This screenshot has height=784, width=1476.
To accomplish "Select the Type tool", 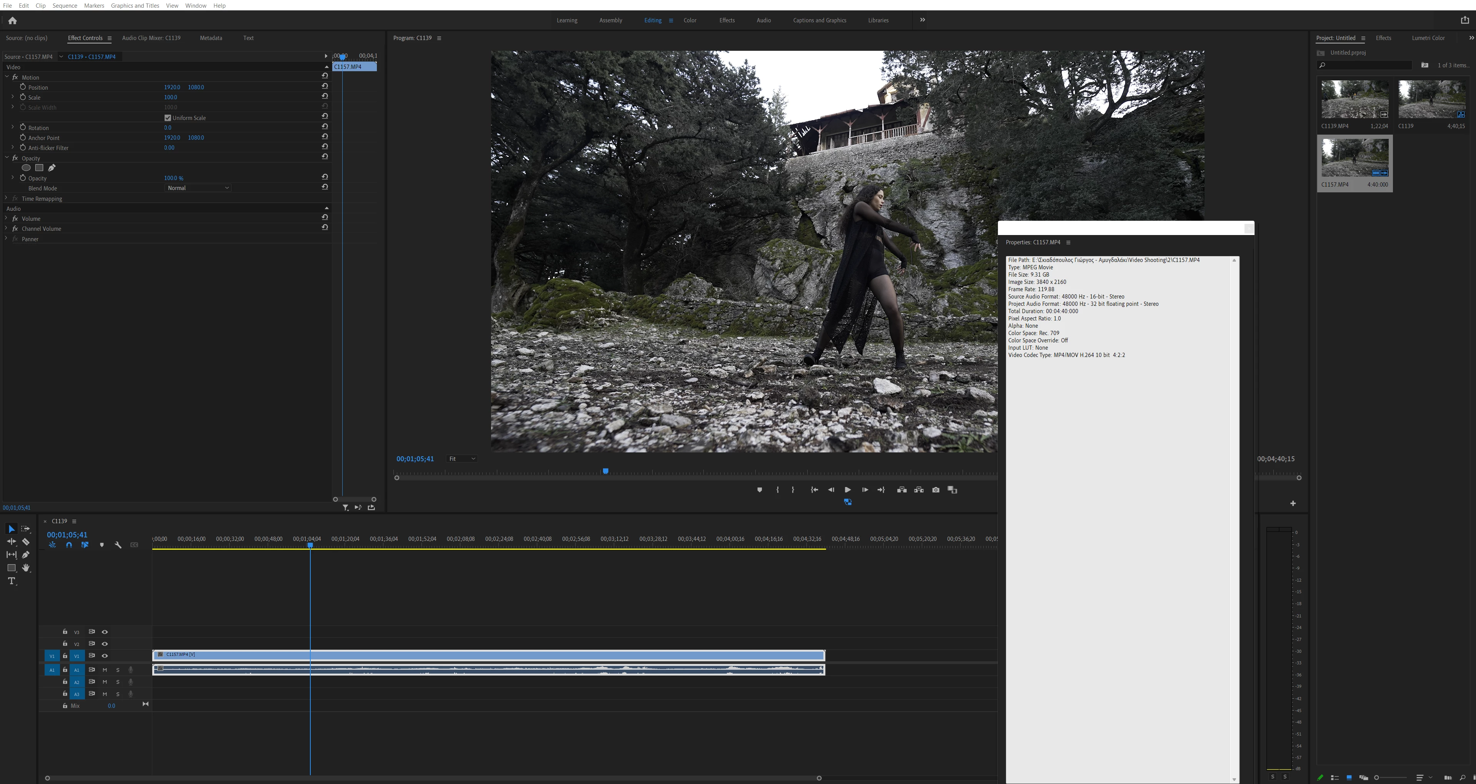I will [12, 581].
